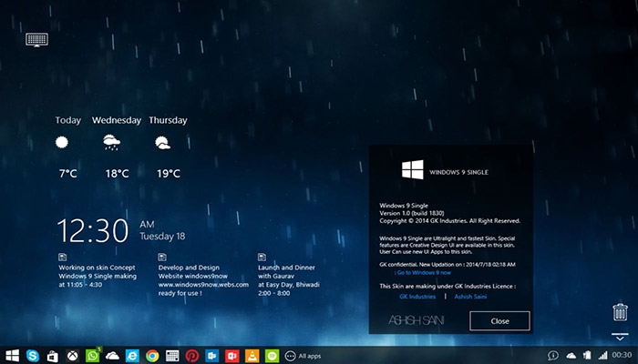Click the www.windows9now.webs.com note line
Screen dimensions: 638x364
point(203,284)
